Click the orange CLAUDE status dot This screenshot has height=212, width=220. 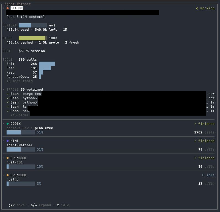click(8, 8)
